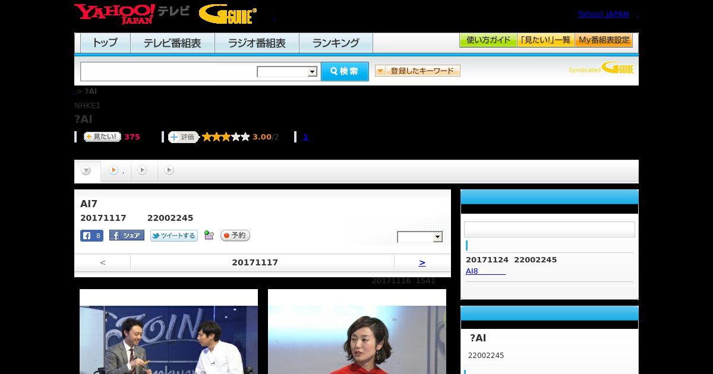Click into the search keyword field

click(x=169, y=71)
